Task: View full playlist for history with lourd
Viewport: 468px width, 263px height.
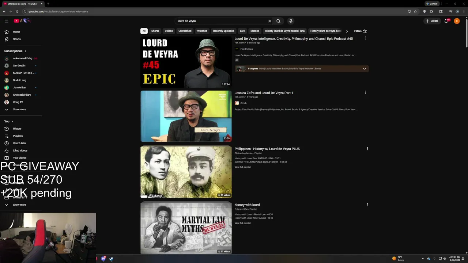Action: click(242, 223)
